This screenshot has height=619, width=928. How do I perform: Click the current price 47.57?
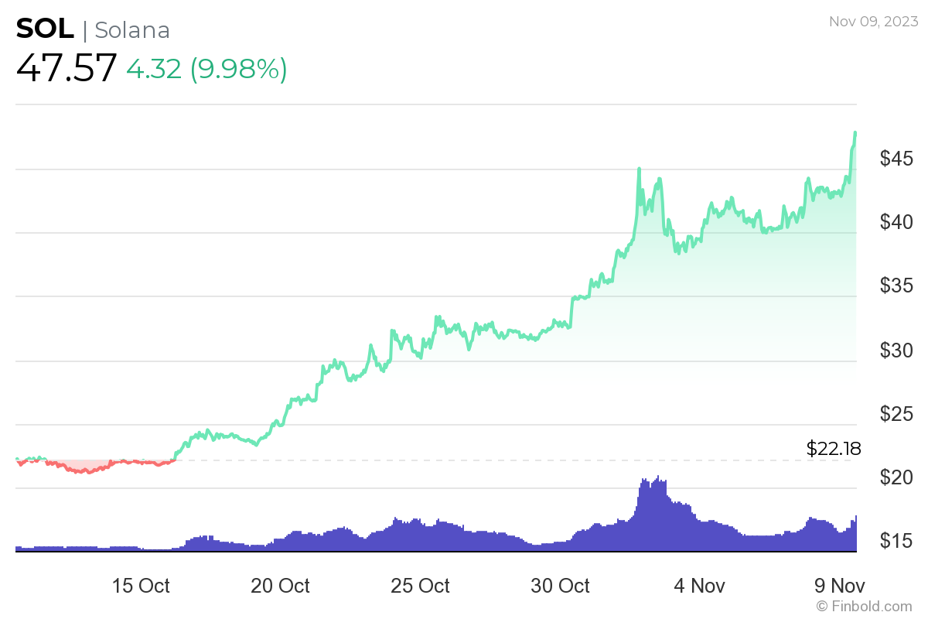[67, 67]
